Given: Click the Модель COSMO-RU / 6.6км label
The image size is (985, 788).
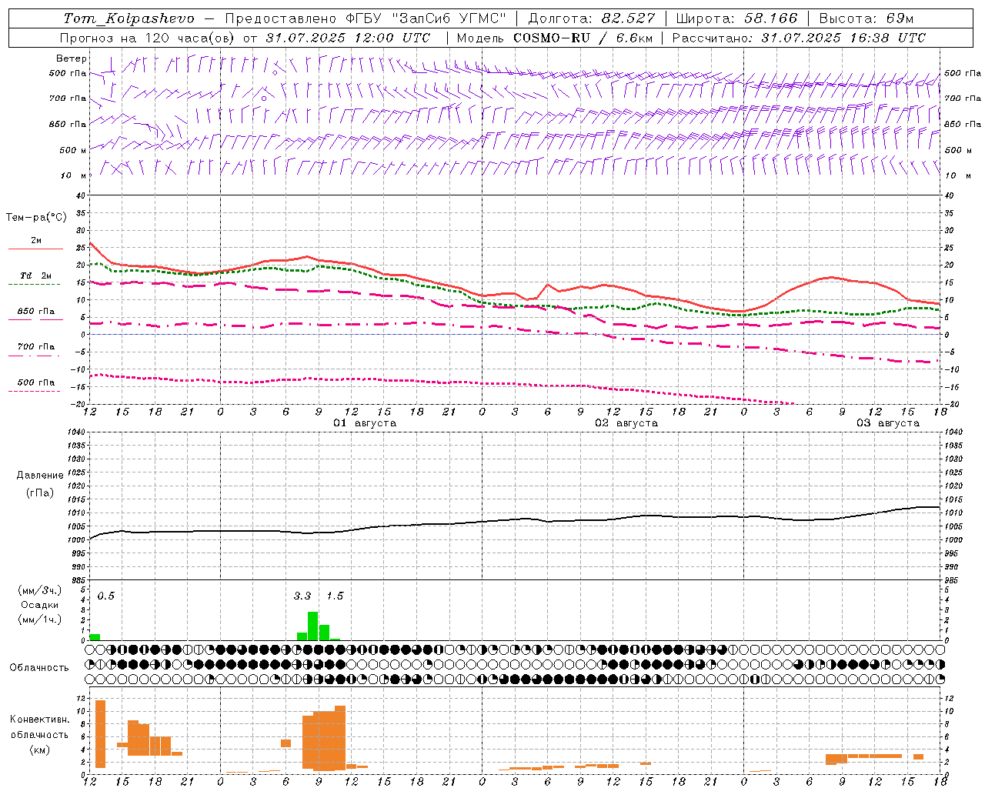Looking at the screenshot, I should click(554, 38).
